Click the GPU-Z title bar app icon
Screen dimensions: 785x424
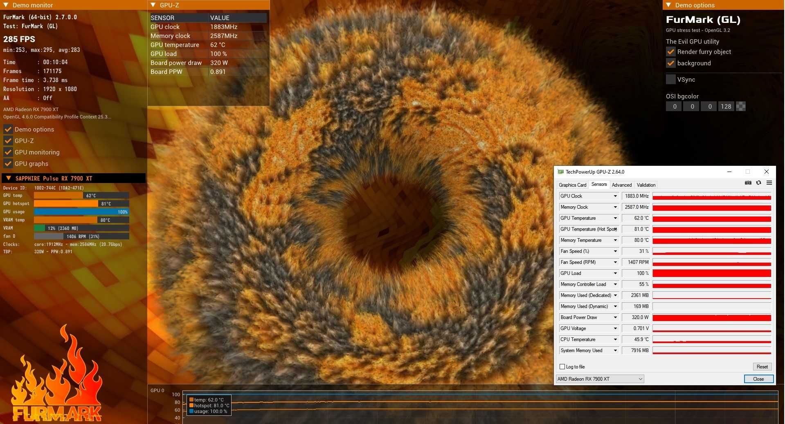pyautogui.click(x=560, y=172)
